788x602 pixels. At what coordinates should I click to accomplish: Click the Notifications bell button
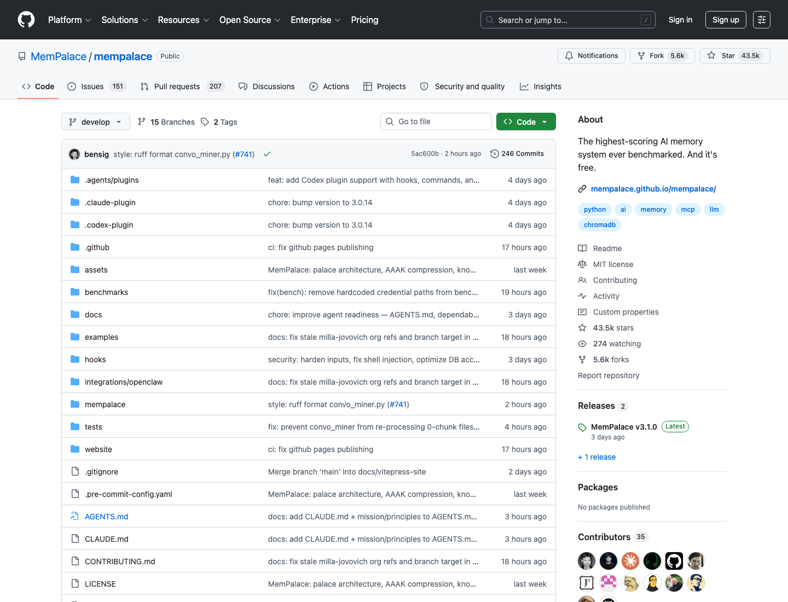click(592, 56)
